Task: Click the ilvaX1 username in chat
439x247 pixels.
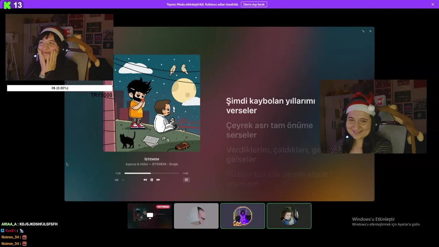Action: click(11, 231)
